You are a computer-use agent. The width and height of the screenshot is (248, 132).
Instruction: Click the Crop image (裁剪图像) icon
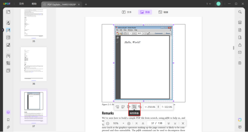pos(134,107)
